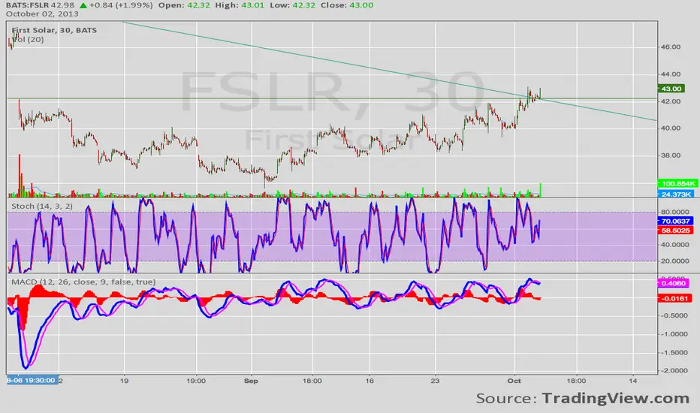Click the highlighted 8-06 19:30:00 time label
The image size is (700, 413).
(32, 381)
